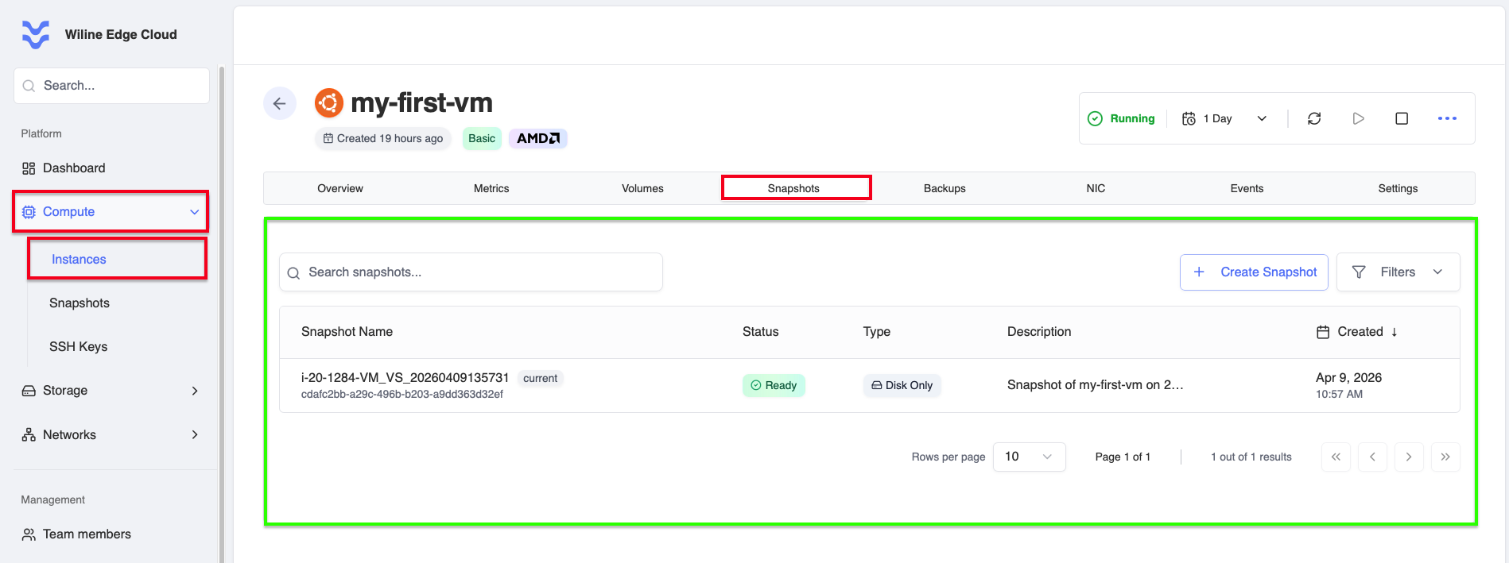Switch to the Backups tab
Screen dimensions: 1509x563
pos(945,188)
